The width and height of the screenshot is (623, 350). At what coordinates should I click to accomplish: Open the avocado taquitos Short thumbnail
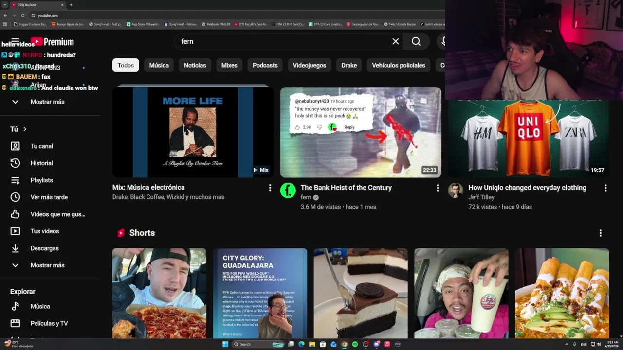(x=562, y=293)
